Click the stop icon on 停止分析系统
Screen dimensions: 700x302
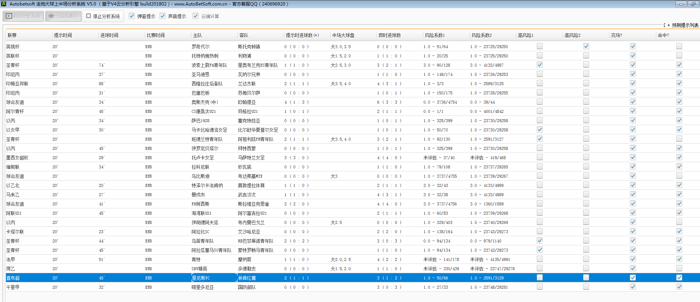[x=89, y=16]
